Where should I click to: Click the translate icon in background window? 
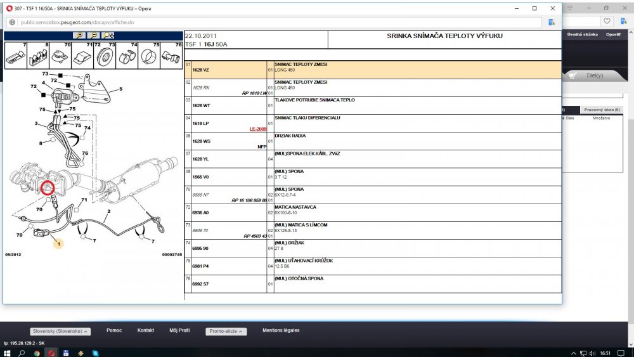(623, 21)
